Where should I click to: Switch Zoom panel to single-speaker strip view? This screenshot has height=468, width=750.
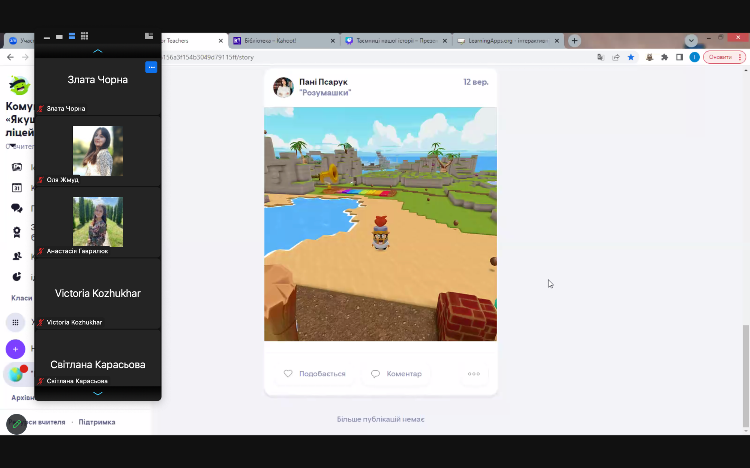pyautogui.click(x=59, y=37)
